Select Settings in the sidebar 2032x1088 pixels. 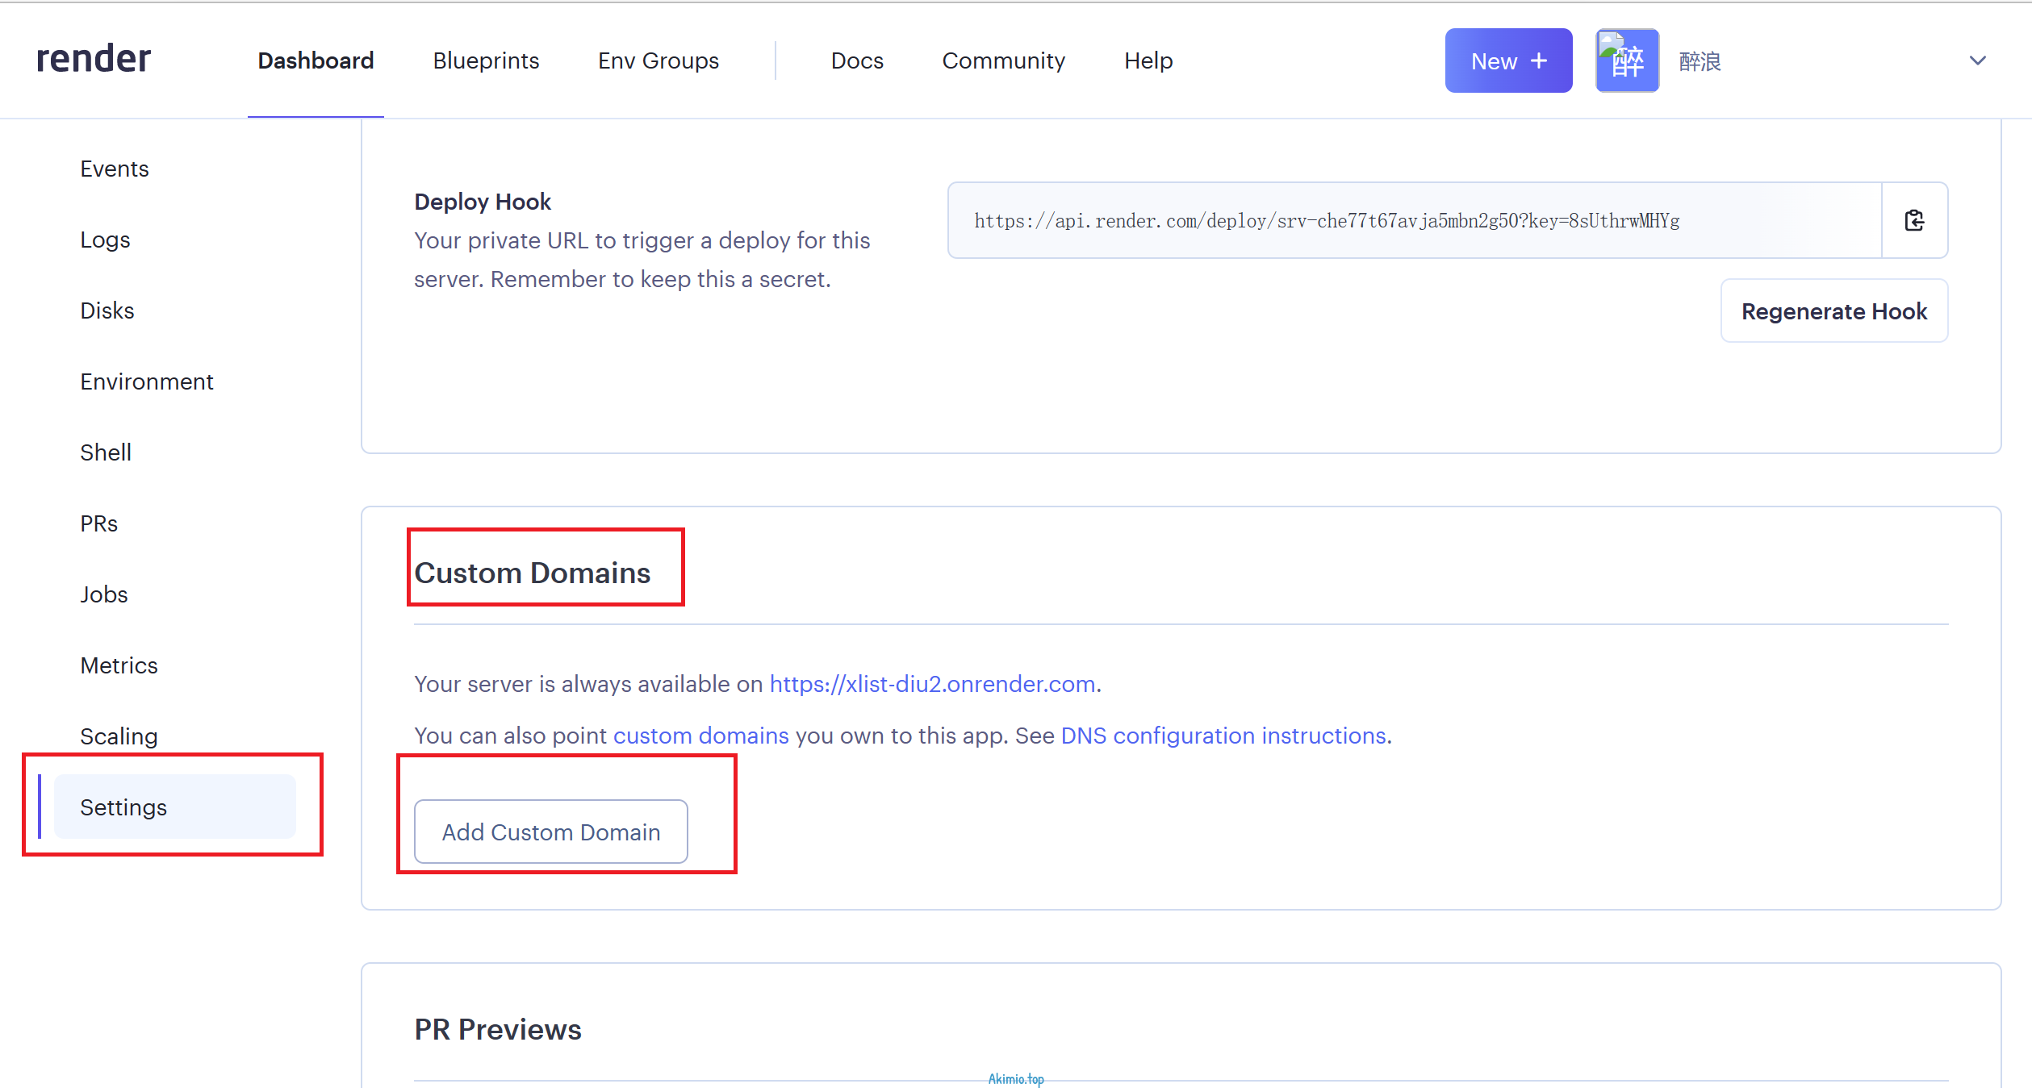(175, 807)
